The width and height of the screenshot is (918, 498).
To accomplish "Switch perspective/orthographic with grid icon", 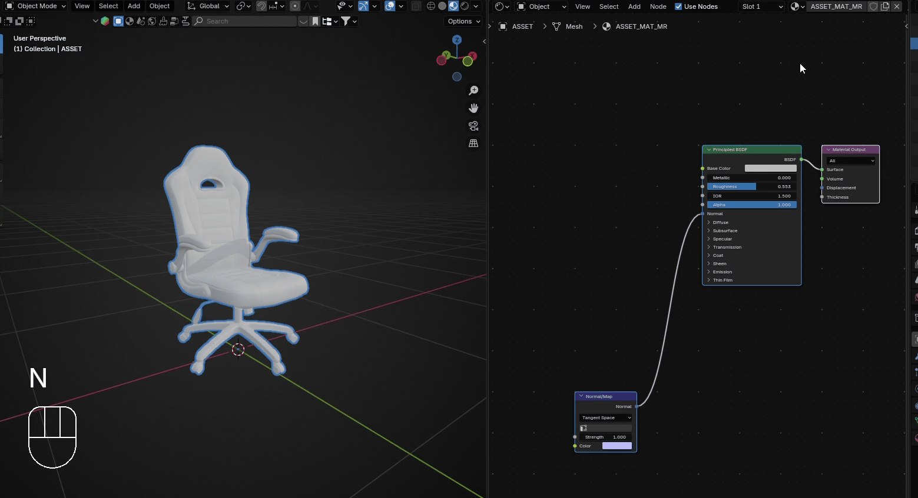I will 473,143.
